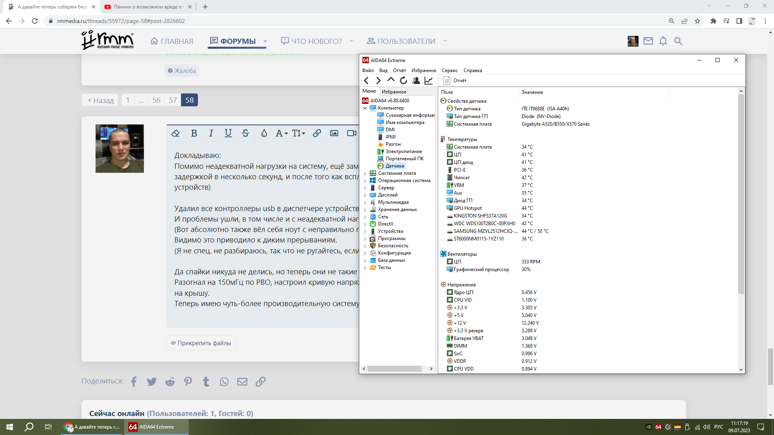The image size is (774, 435).
Task: Click the text color droplet icon
Action: click(264, 133)
